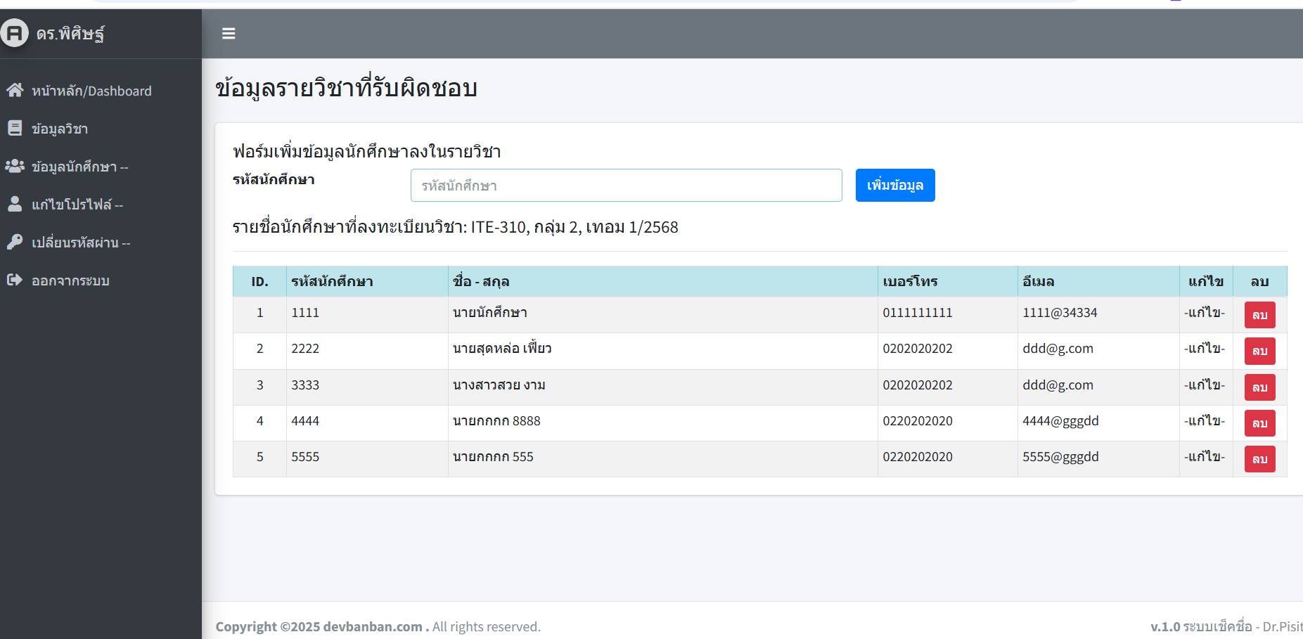Click the book icon for ข้อมูลวิชา
This screenshot has height=639, width=1303.
[x=14, y=128]
